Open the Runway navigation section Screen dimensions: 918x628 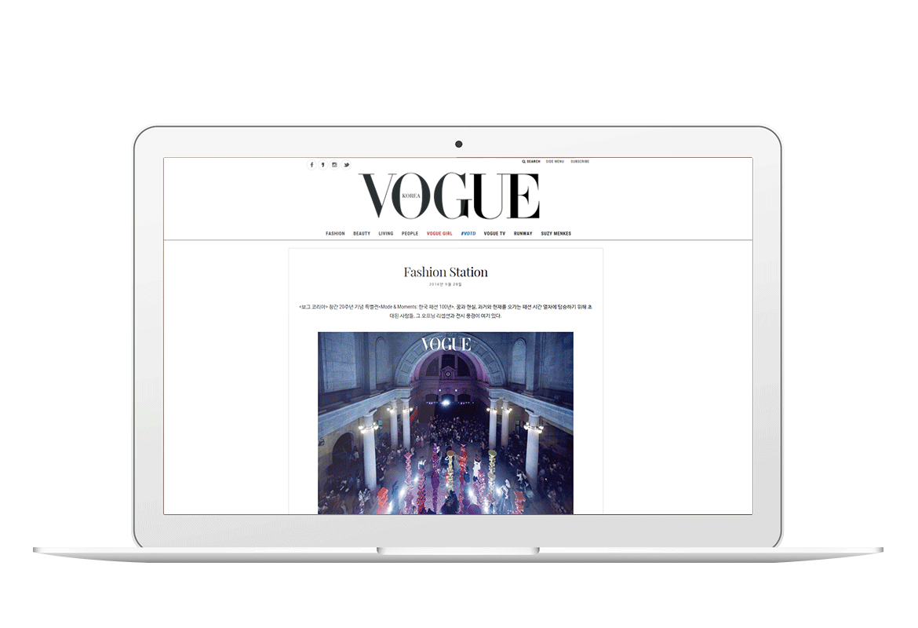[x=523, y=234]
